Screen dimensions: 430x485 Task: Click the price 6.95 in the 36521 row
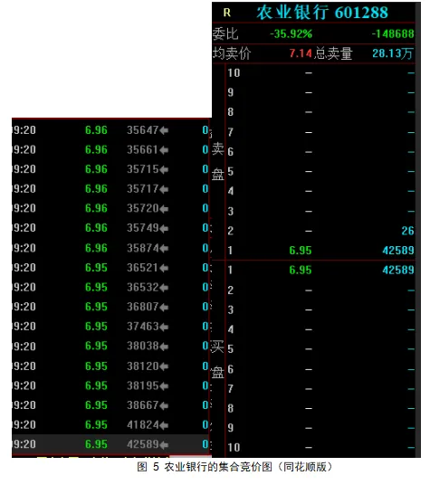(x=96, y=268)
